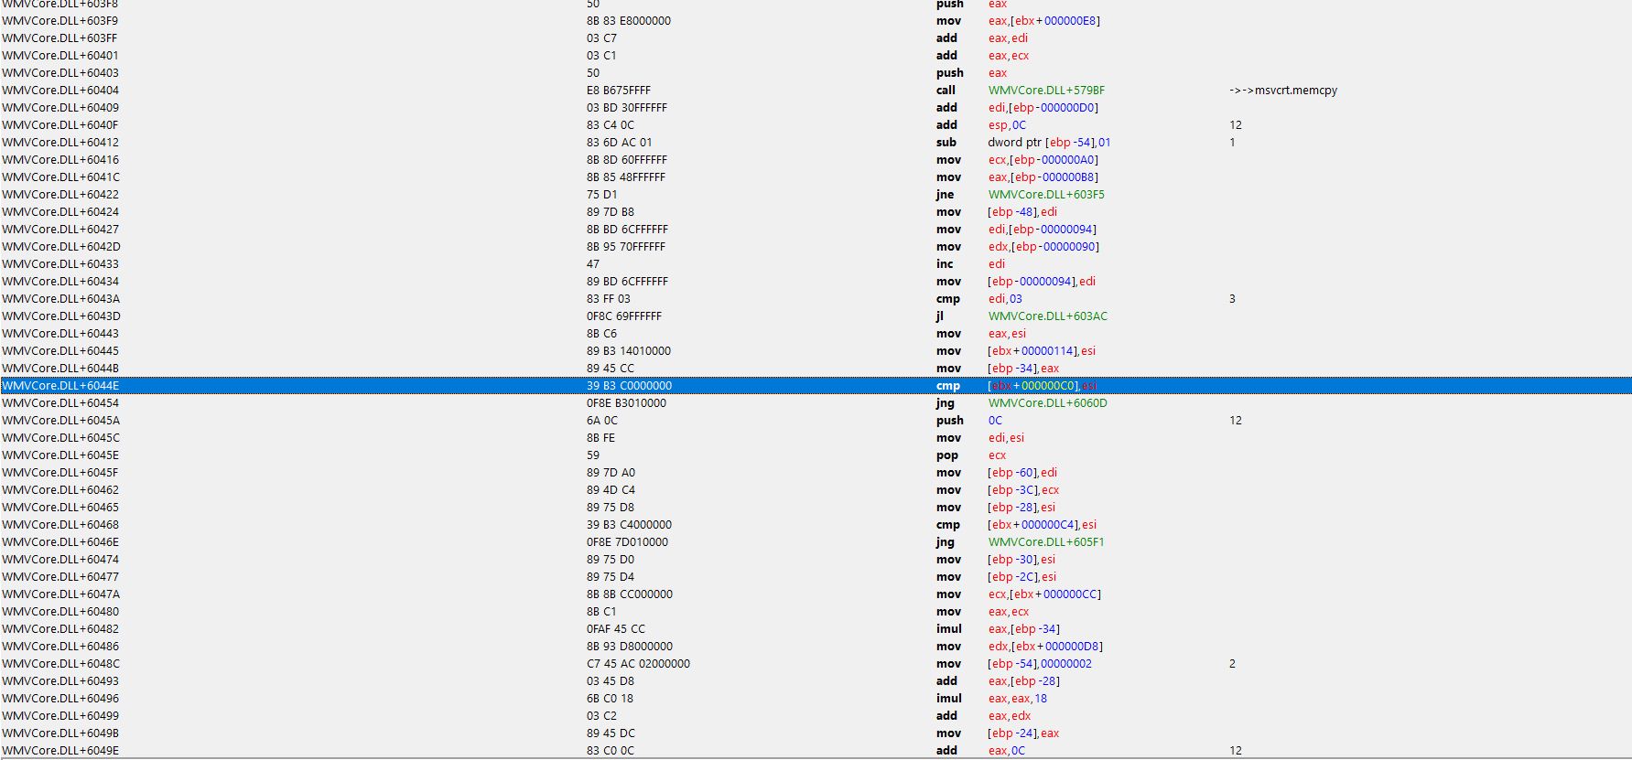Click the inc opcode

[x=945, y=264]
